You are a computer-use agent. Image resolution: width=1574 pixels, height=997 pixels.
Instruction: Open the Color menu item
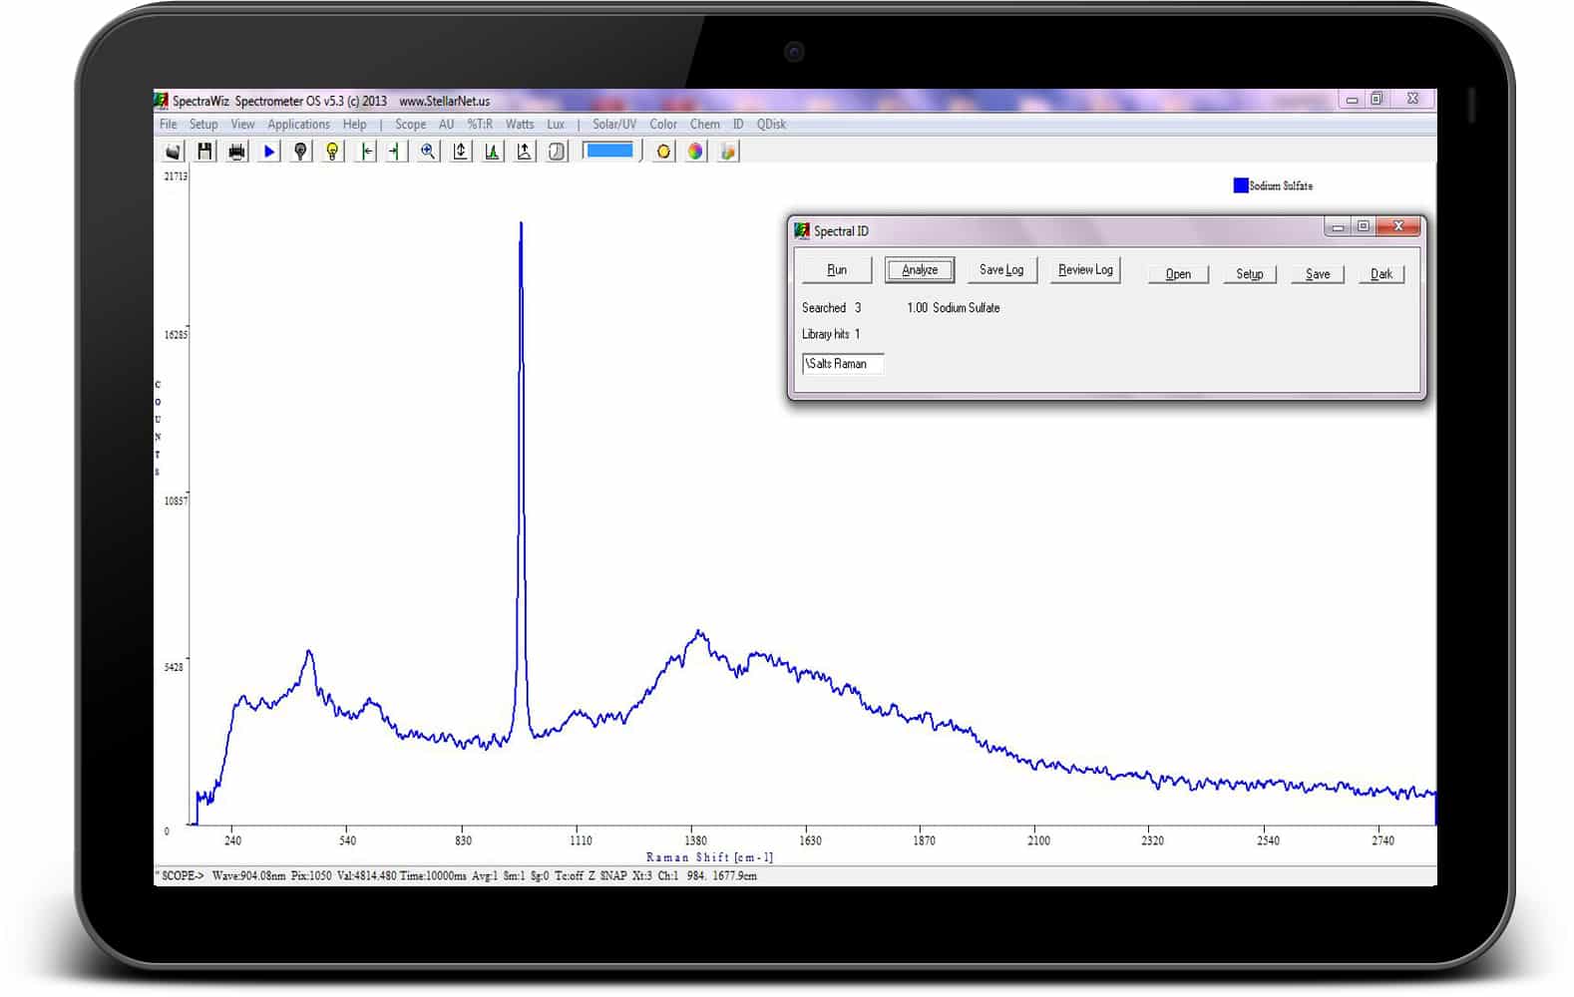(x=663, y=125)
